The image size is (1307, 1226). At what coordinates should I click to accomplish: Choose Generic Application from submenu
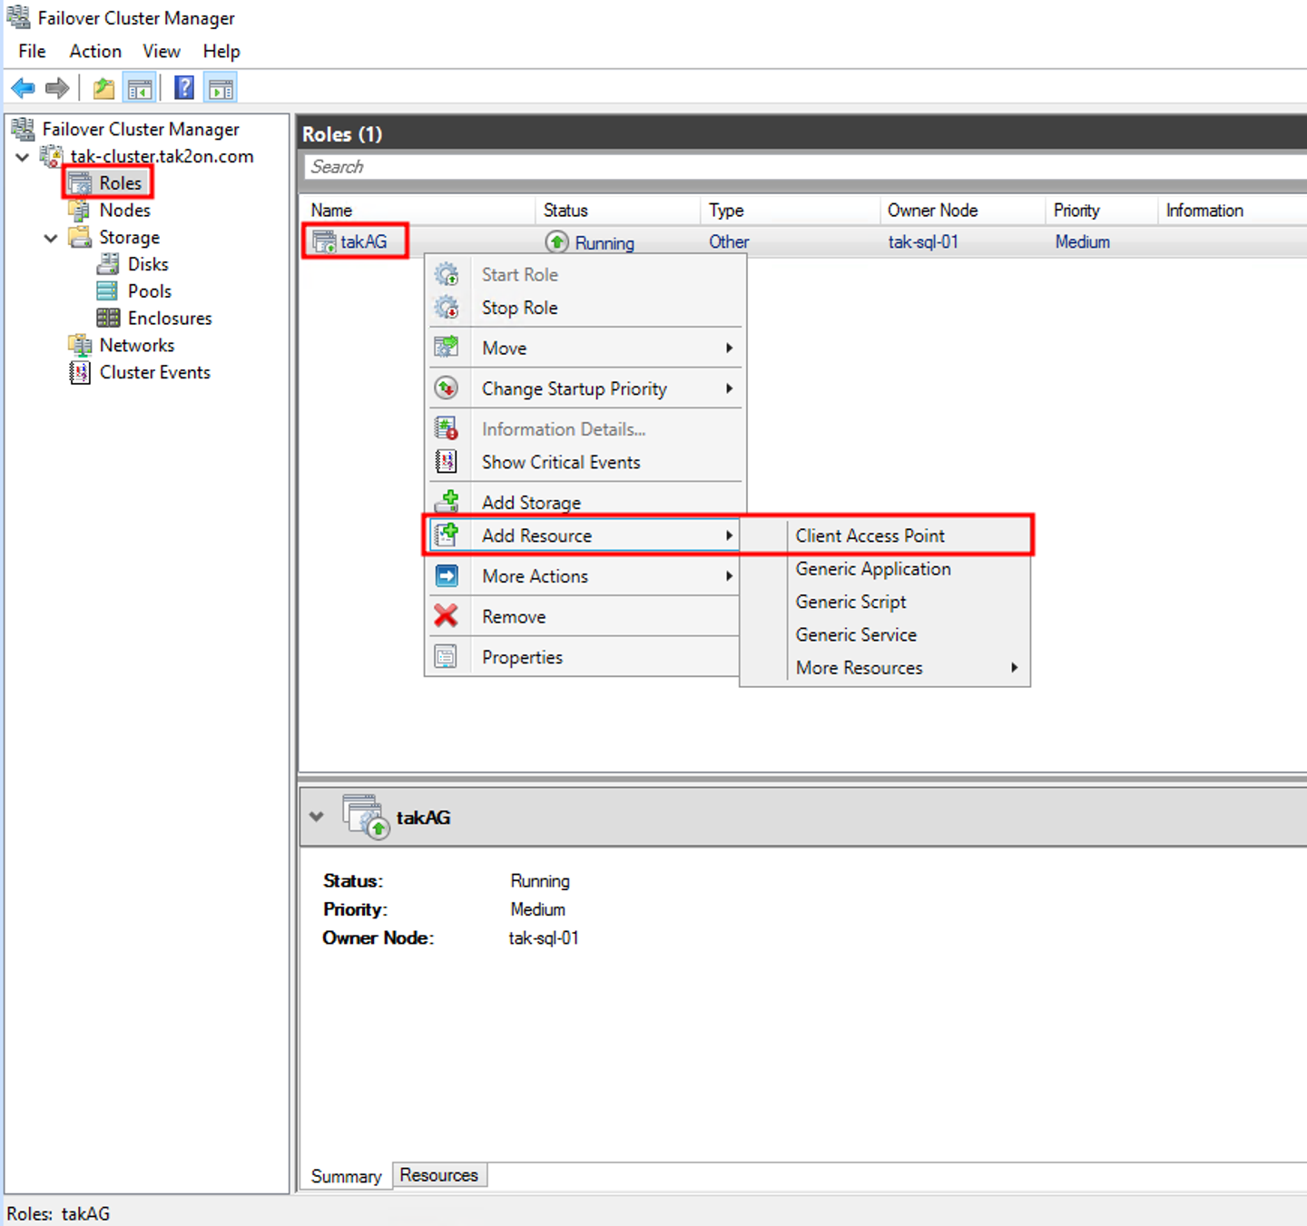(x=886, y=569)
